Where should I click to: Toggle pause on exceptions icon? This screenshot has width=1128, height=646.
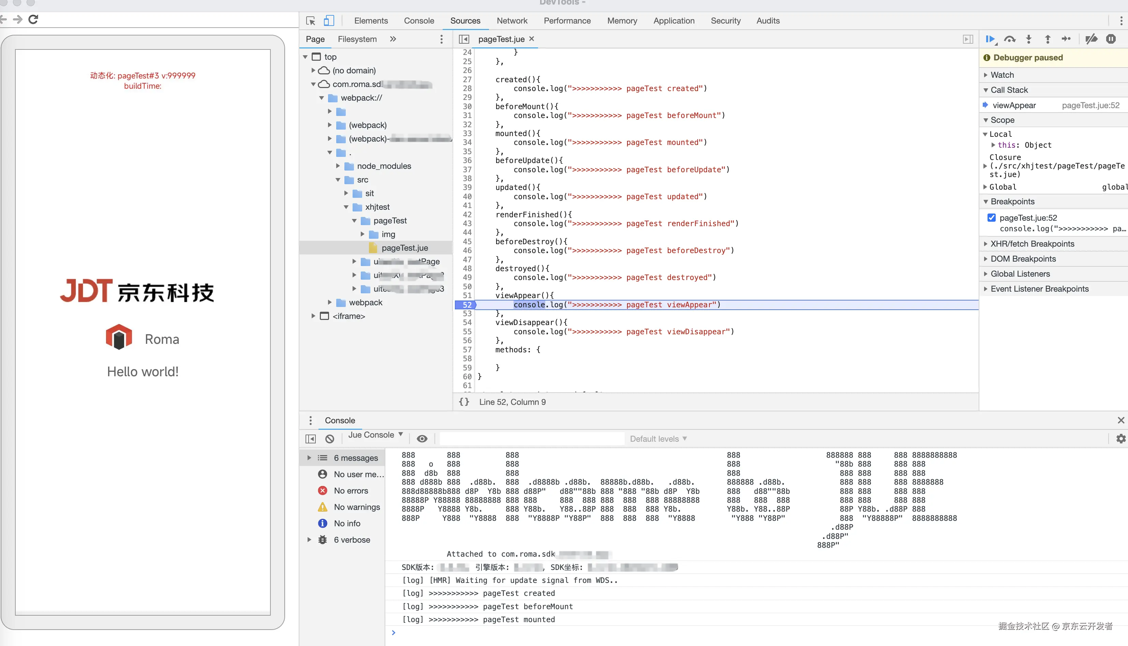[1111, 39]
